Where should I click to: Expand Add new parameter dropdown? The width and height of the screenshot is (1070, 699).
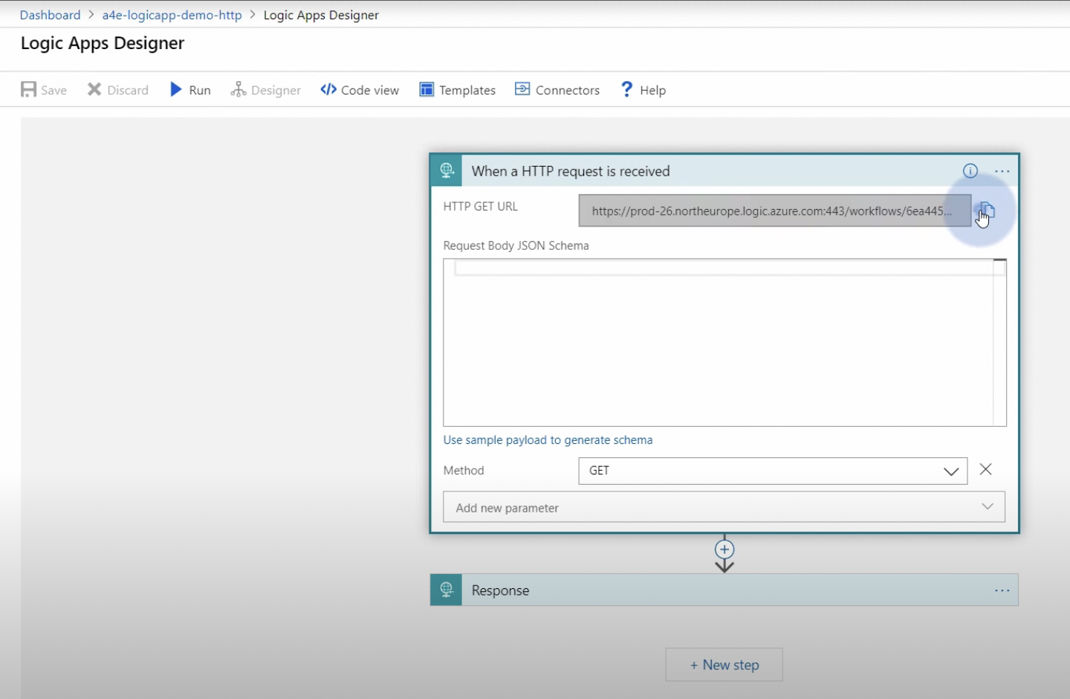[724, 507]
